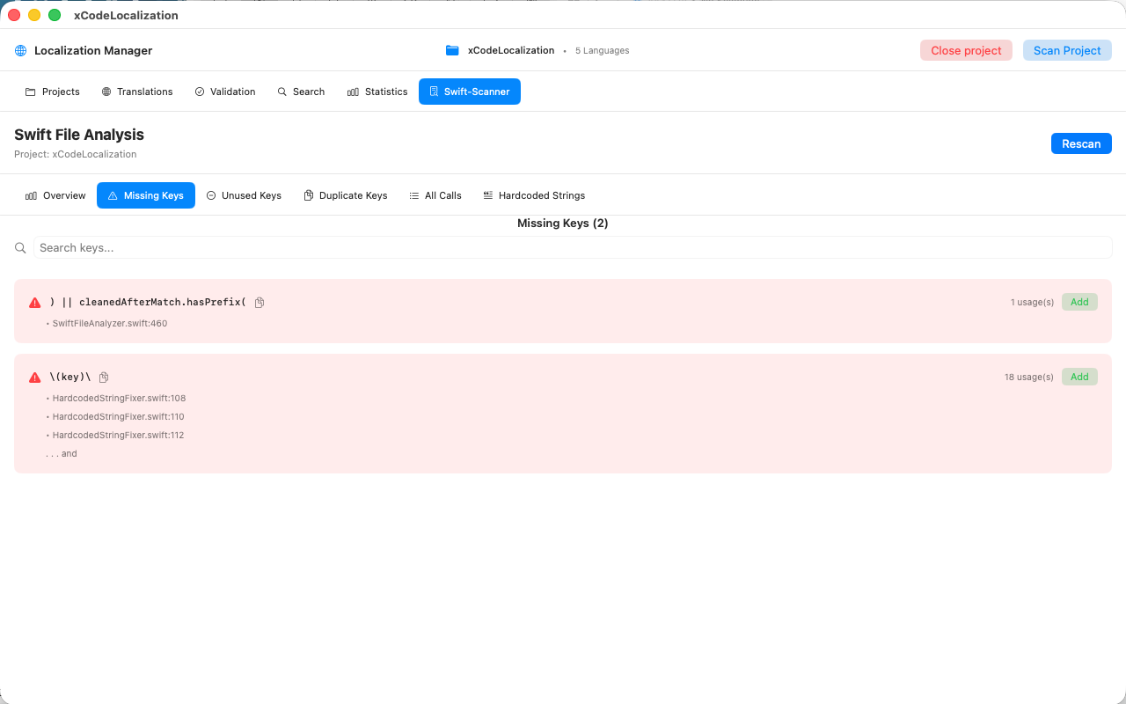The image size is (1126, 704).
Task: Copy the cleanedAfterMatch.hasPrefix key using its clipboard icon
Action: coord(259,302)
